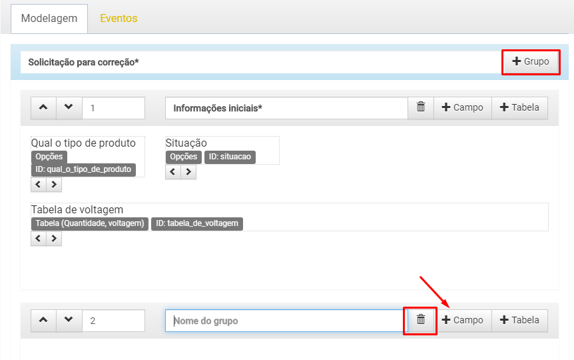The width and height of the screenshot is (574, 360).
Task: Select the Modelagem tab
Action: [49, 19]
